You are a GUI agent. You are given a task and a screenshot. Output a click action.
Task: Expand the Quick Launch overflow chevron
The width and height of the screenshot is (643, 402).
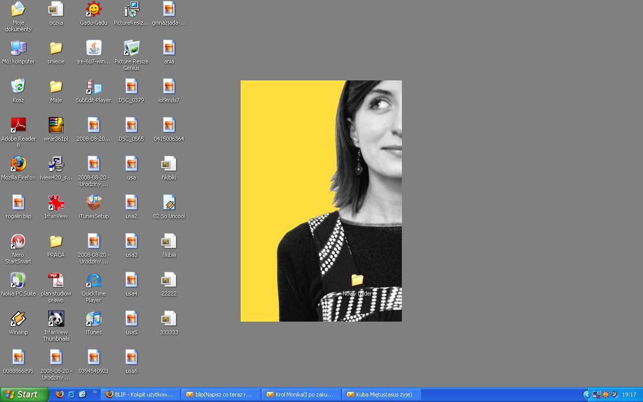(94, 392)
